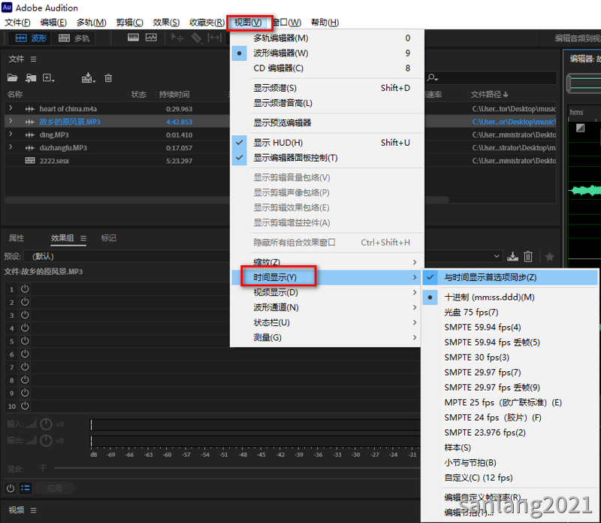Screen dimensions: 601x523
Task: Expand heart of china.m4a file entry
Action: point(11,109)
